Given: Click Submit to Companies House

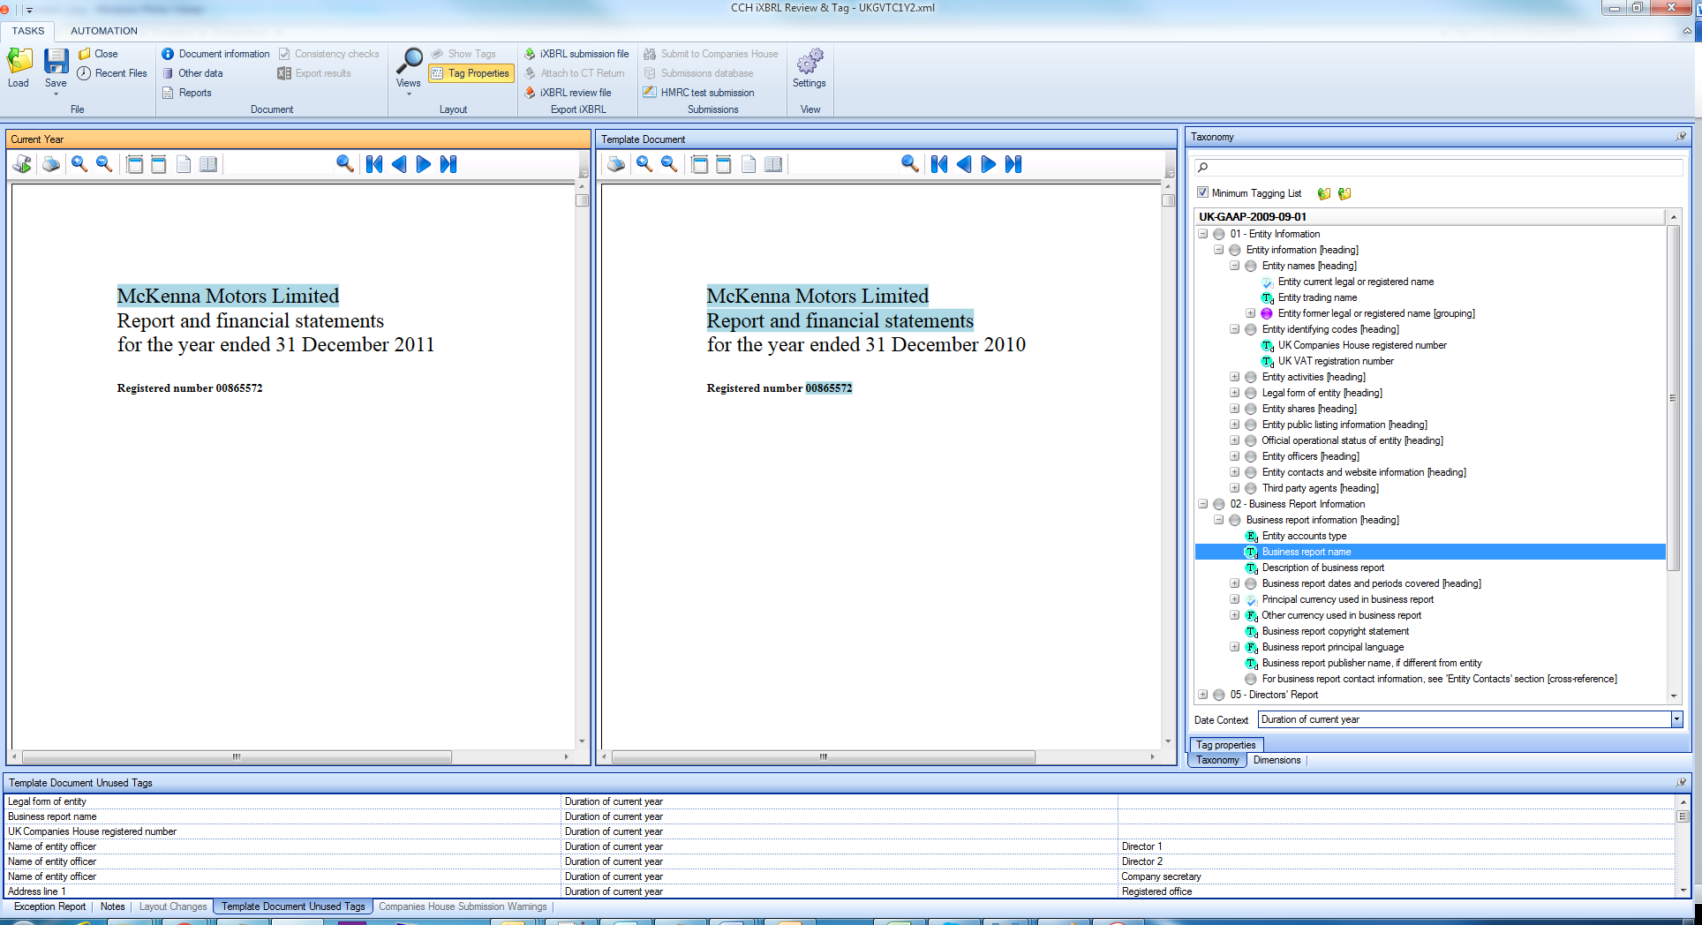Looking at the screenshot, I should pyautogui.click(x=711, y=54).
